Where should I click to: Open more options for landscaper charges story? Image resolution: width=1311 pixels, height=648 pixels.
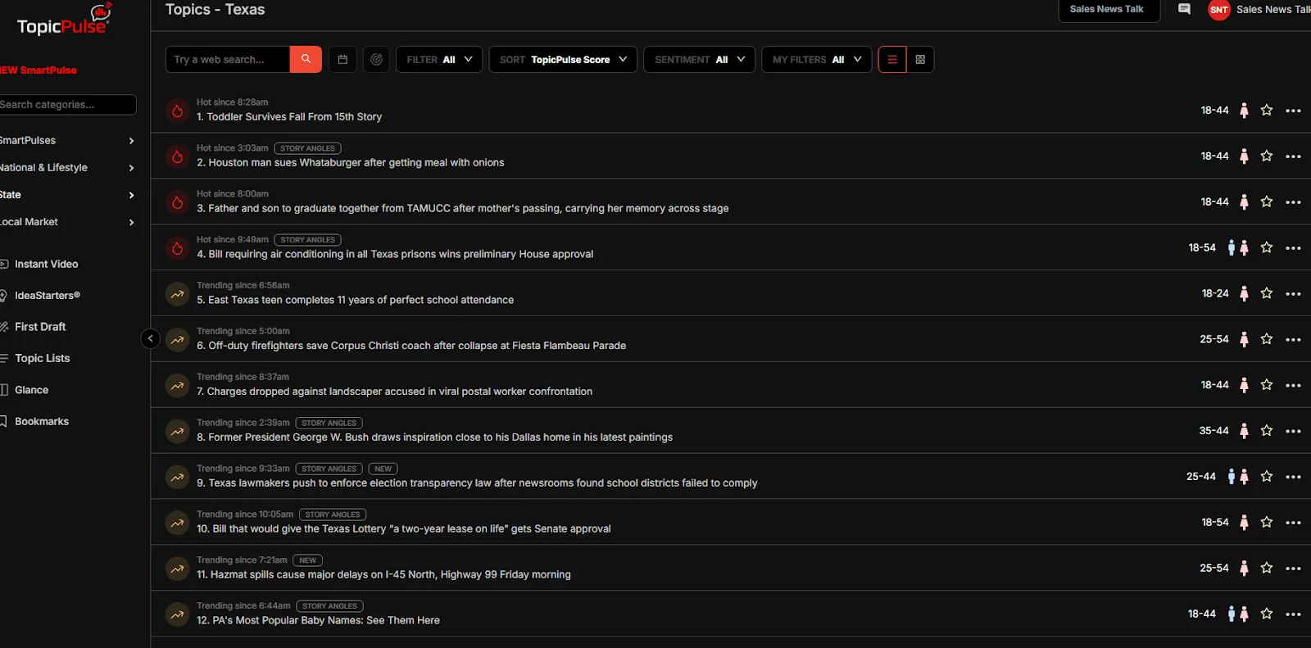click(x=1293, y=385)
